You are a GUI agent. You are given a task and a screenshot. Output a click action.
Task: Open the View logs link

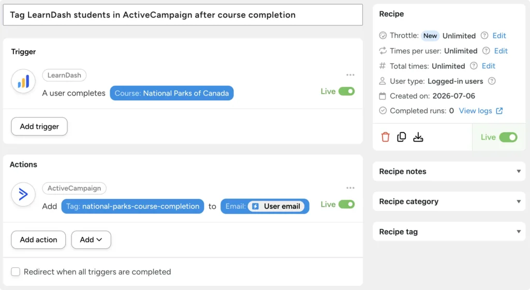[x=475, y=111]
